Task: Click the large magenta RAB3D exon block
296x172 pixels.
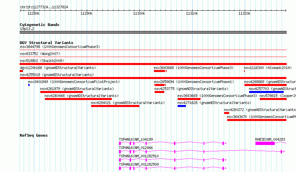Action: click(265, 143)
